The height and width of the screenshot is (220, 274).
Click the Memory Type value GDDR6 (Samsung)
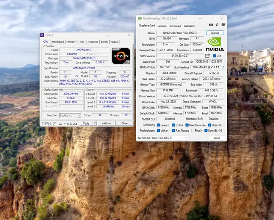pos(171,85)
